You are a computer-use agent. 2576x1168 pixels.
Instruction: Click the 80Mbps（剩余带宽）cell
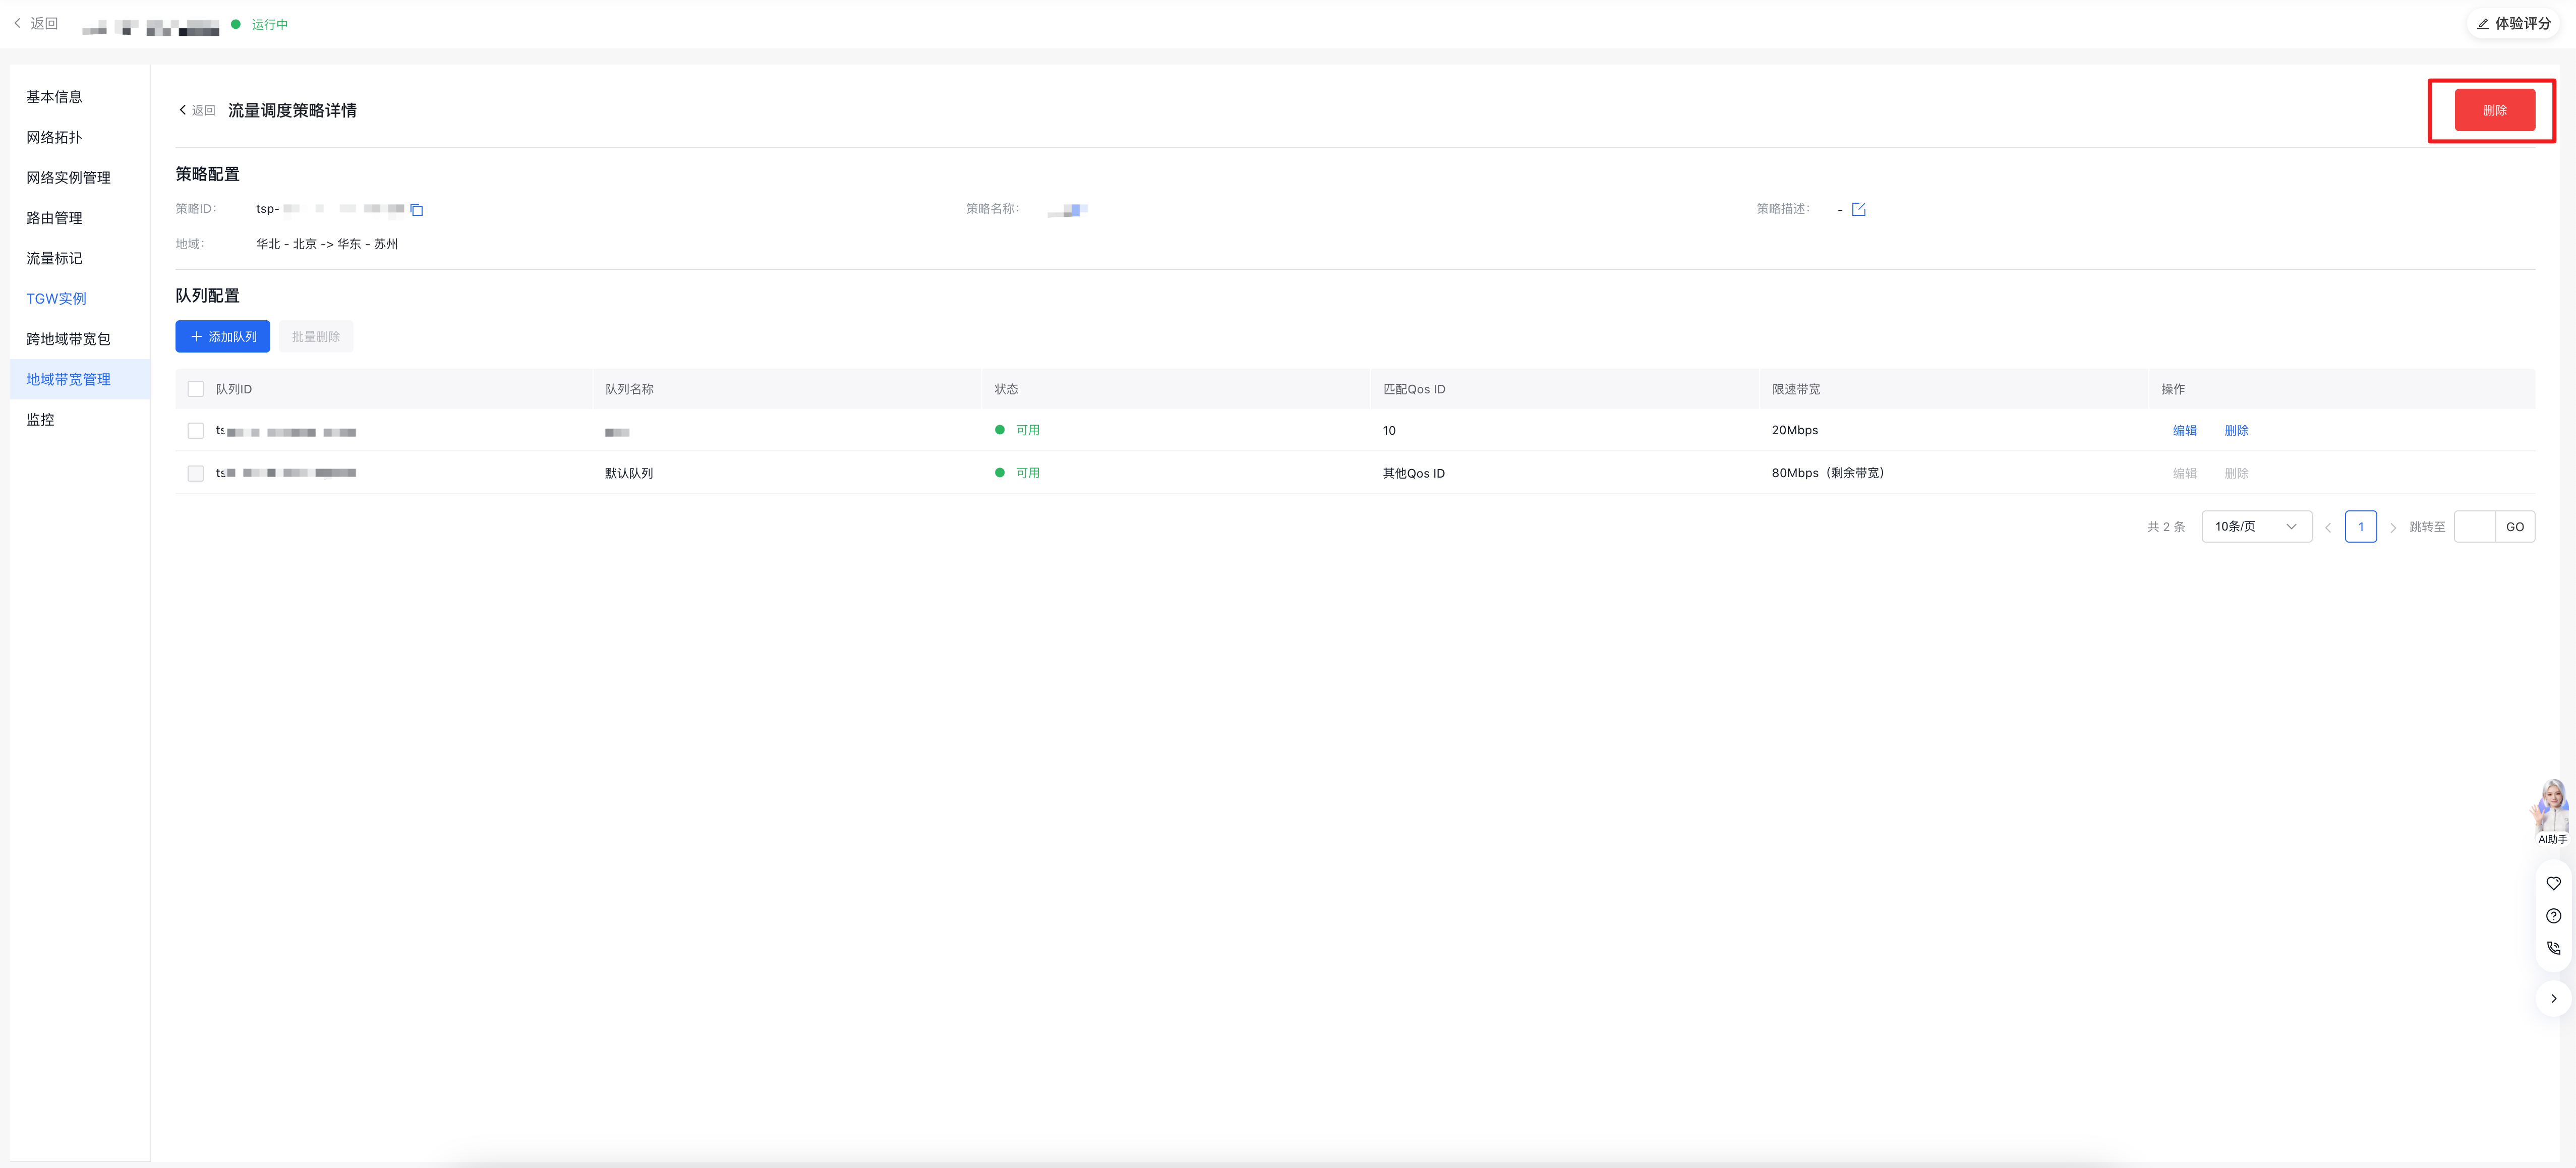click(1828, 473)
